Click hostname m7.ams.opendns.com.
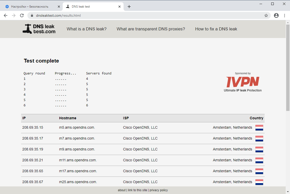The image size is (290, 194). point(77,139)
